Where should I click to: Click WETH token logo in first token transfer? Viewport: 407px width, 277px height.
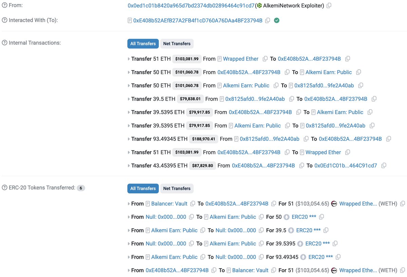coord(334,204)
